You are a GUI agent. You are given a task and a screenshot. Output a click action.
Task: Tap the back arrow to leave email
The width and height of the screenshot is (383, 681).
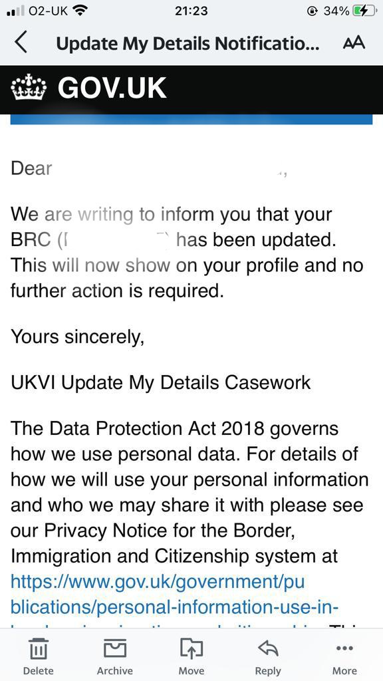21,43
